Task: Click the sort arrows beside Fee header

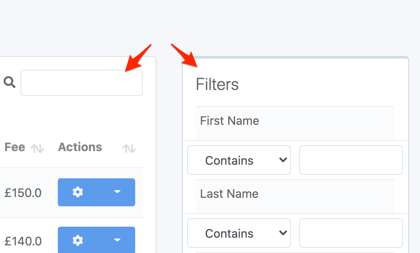Action: (37, 148)
